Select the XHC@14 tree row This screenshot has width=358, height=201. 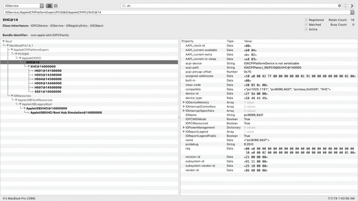click(89, 62)
